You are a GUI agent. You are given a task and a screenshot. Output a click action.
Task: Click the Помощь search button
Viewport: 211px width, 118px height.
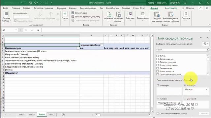tap(188, 8)
